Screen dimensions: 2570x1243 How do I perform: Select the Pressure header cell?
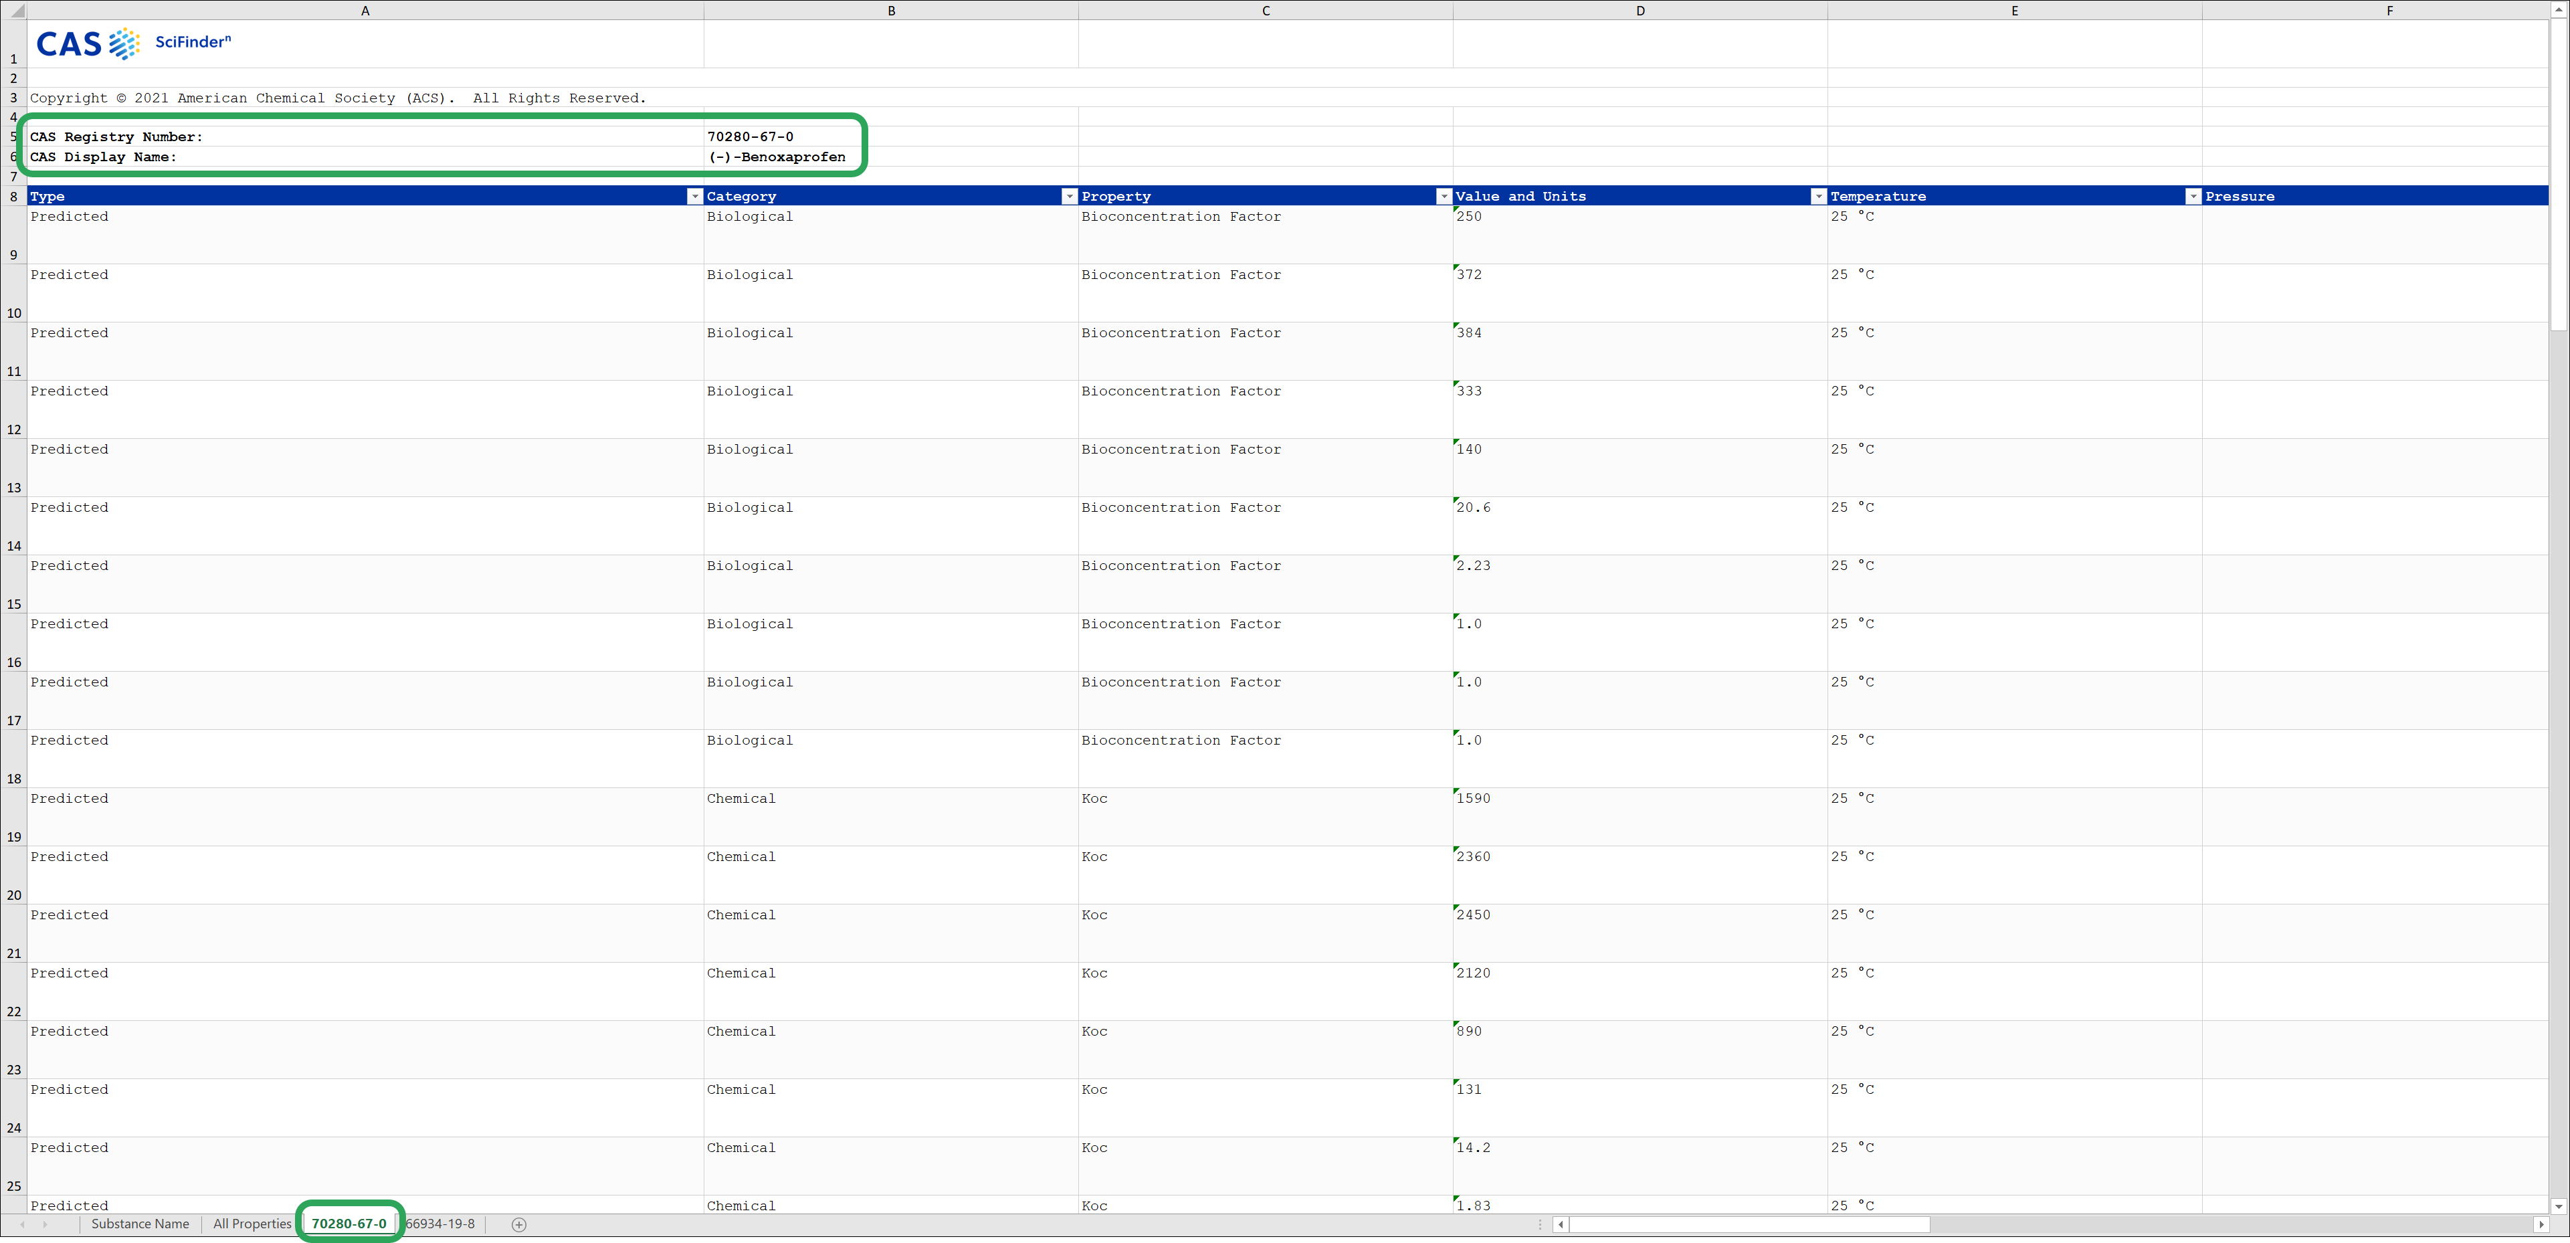[2375, 197]
